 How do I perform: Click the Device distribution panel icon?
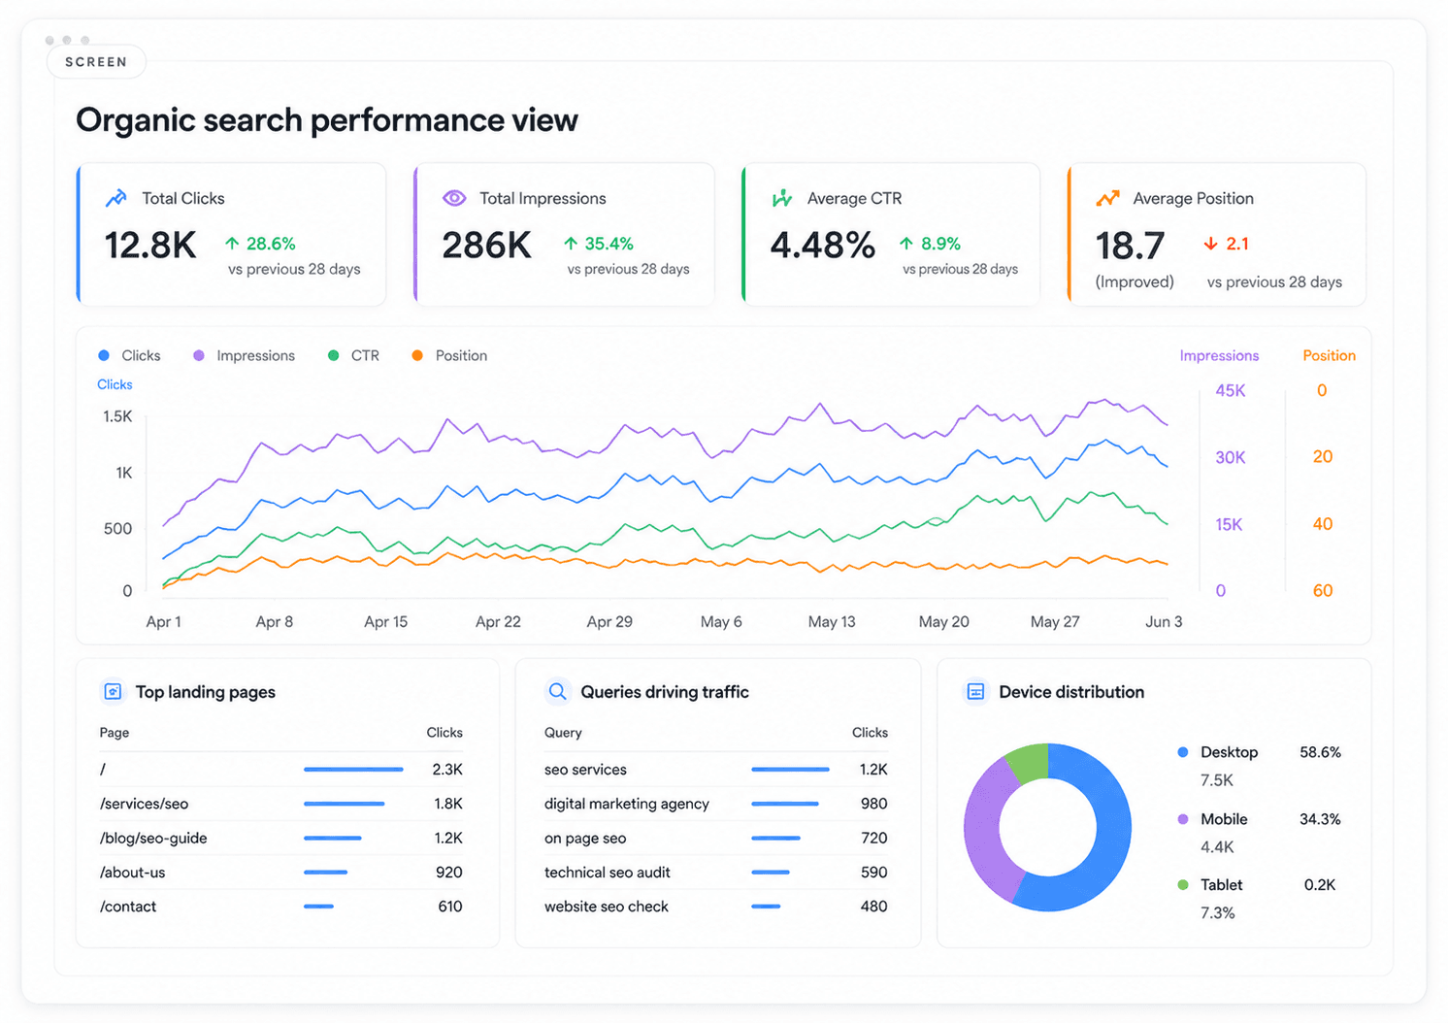975,691
